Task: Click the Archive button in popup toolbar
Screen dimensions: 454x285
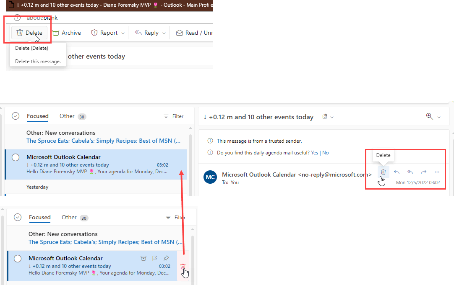Action: (x=67, y=33)
